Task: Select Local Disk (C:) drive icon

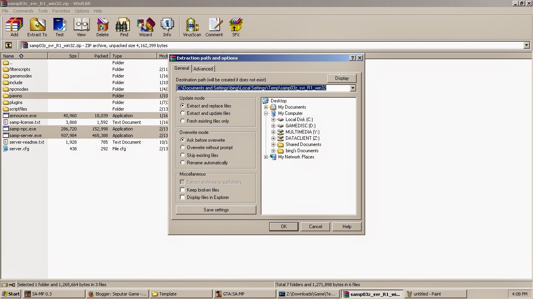Action: pos(281,120)
